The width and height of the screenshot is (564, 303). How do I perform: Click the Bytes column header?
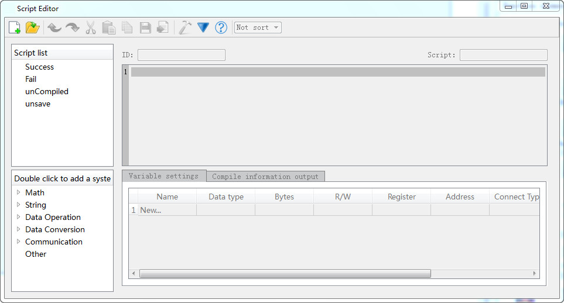tap(284, 197)
